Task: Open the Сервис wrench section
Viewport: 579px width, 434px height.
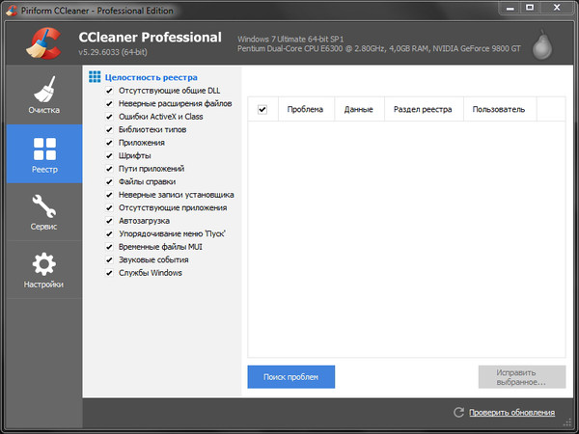Action: [44, 212]
